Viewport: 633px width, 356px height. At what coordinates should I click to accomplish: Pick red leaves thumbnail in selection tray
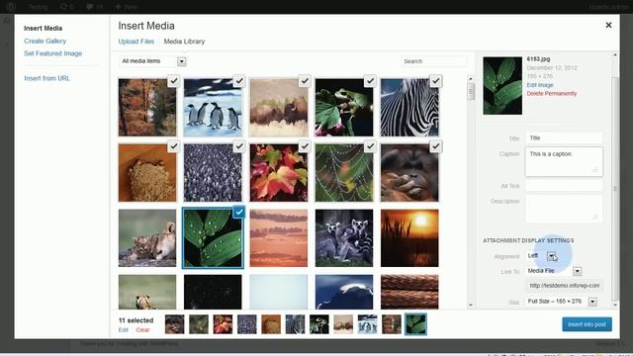(223, 324)
